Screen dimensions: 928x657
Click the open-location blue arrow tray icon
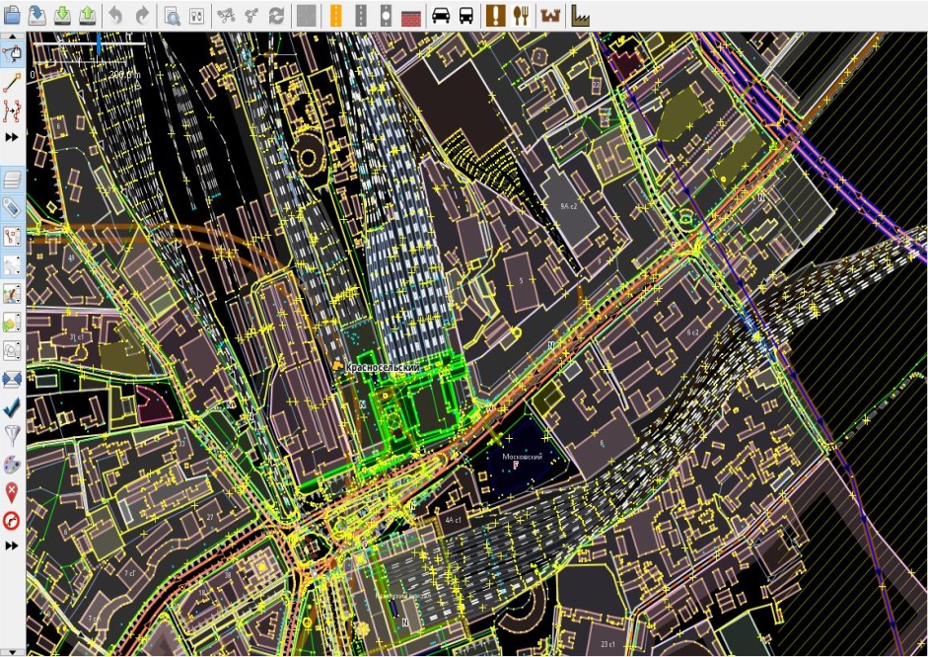coord(37,15)
